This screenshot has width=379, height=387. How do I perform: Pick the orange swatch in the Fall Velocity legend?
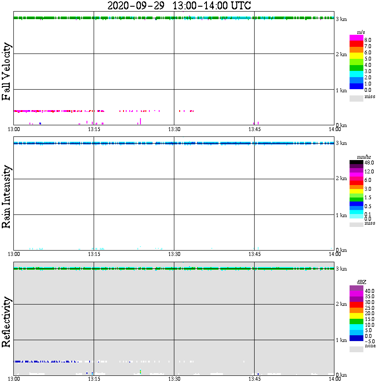[356, 49]
